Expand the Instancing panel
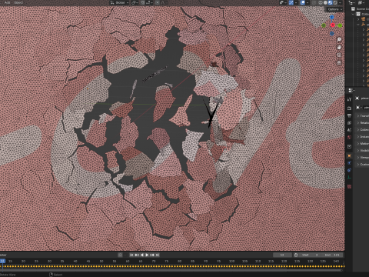 coord(362,137)
